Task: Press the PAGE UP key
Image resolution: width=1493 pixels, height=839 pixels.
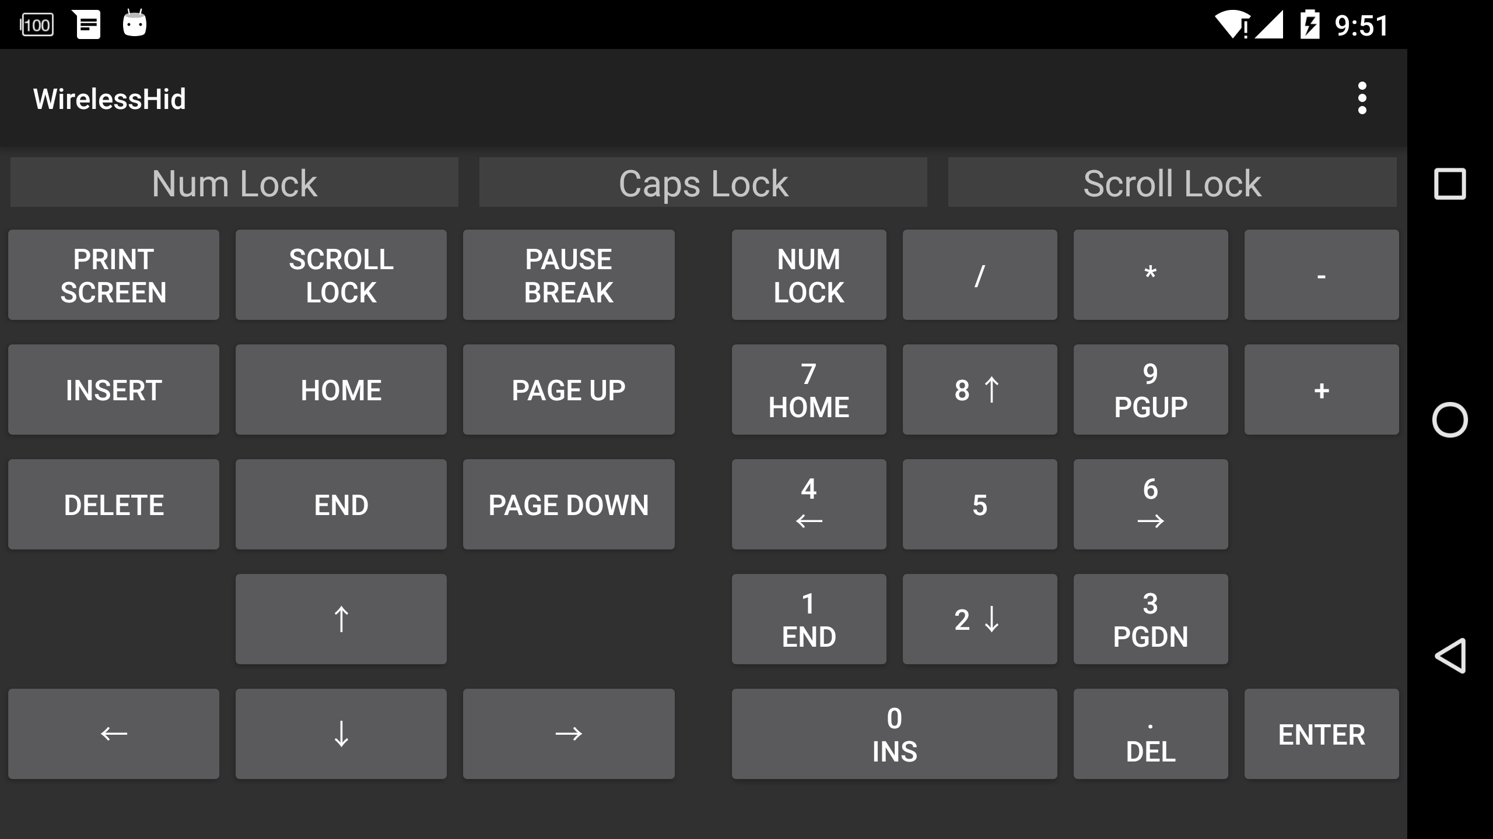Action: pos(569,389)
